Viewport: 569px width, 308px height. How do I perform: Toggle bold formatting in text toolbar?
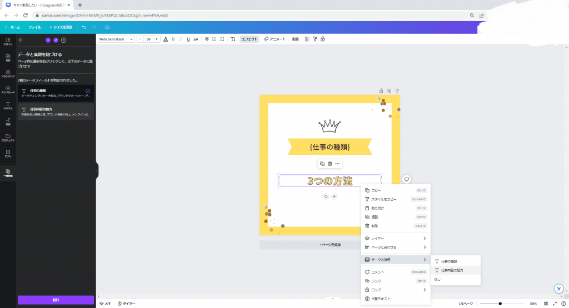click(x=173, y=39)
